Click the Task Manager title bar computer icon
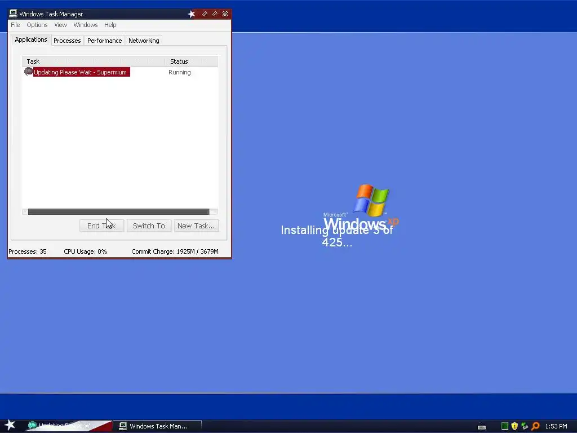 (14, 14)
